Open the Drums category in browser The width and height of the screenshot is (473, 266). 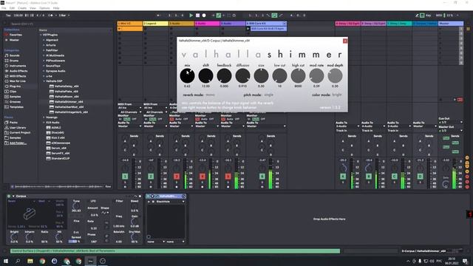13,61
